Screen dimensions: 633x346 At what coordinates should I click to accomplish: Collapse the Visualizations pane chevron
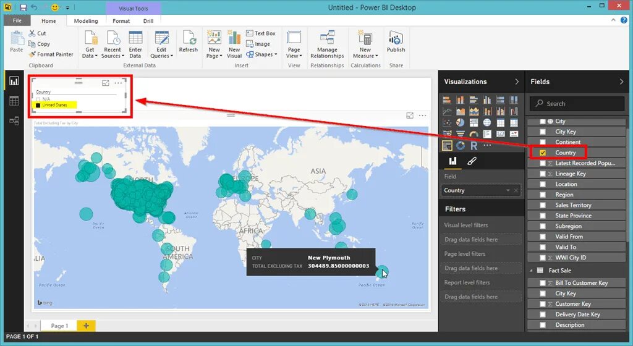pyautogui.click(x=517, y=82)
